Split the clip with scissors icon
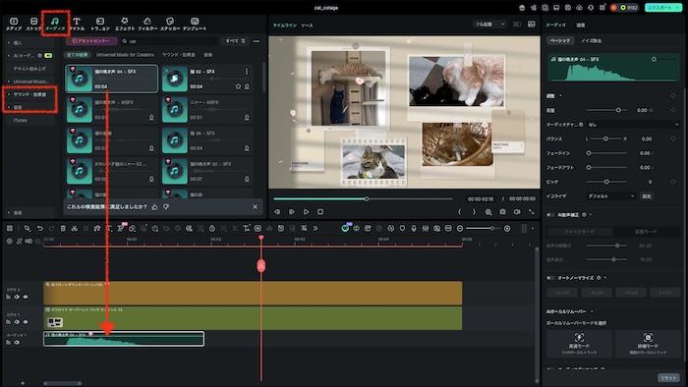 (74, 228)
